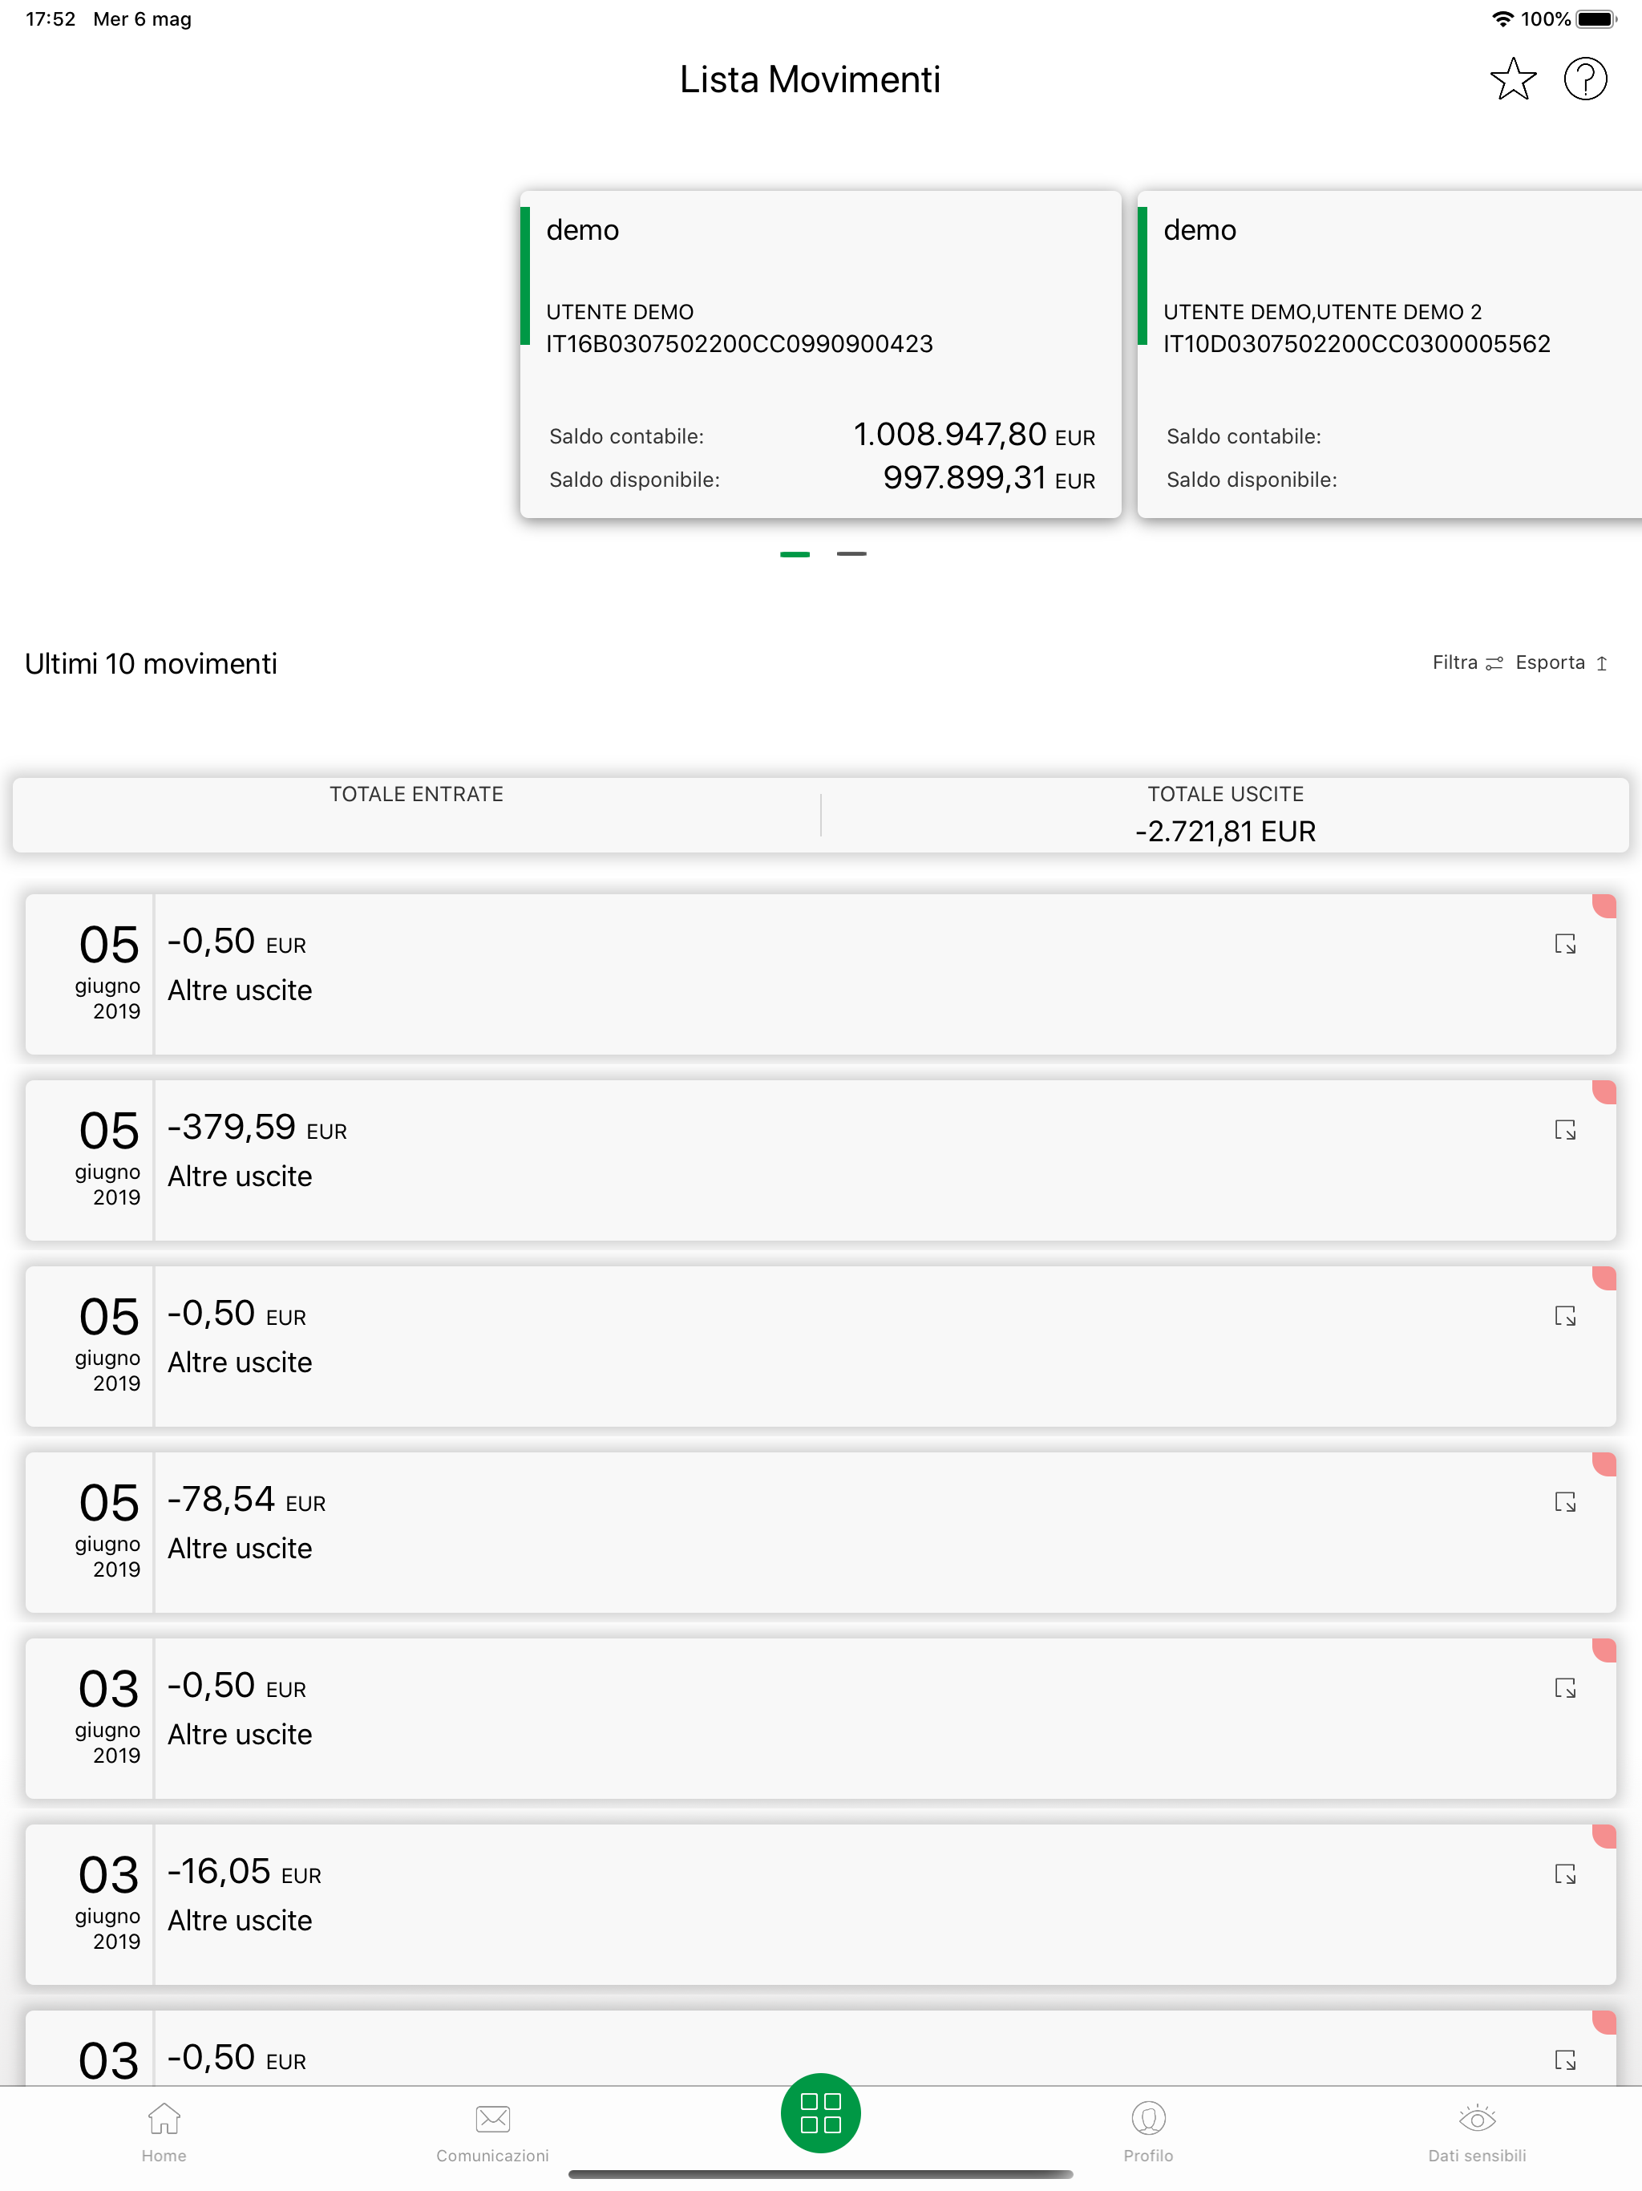Open the Filtra movements filter
The width and height of the screenshot is (1642, 2191).
pos(1468,662)
